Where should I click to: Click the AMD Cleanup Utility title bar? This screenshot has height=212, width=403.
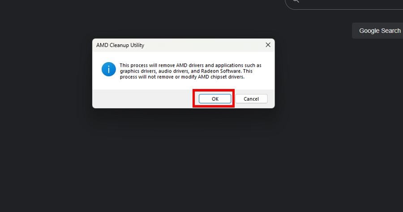tap(183, 45)
